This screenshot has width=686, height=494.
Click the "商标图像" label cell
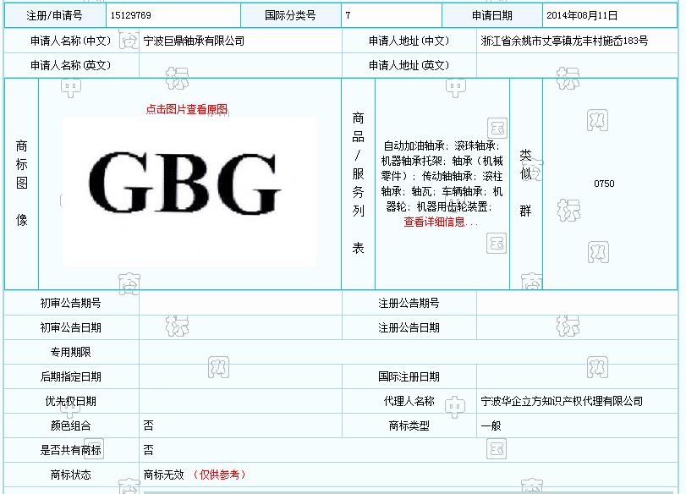pyautogui.click(x=22, y=184)
